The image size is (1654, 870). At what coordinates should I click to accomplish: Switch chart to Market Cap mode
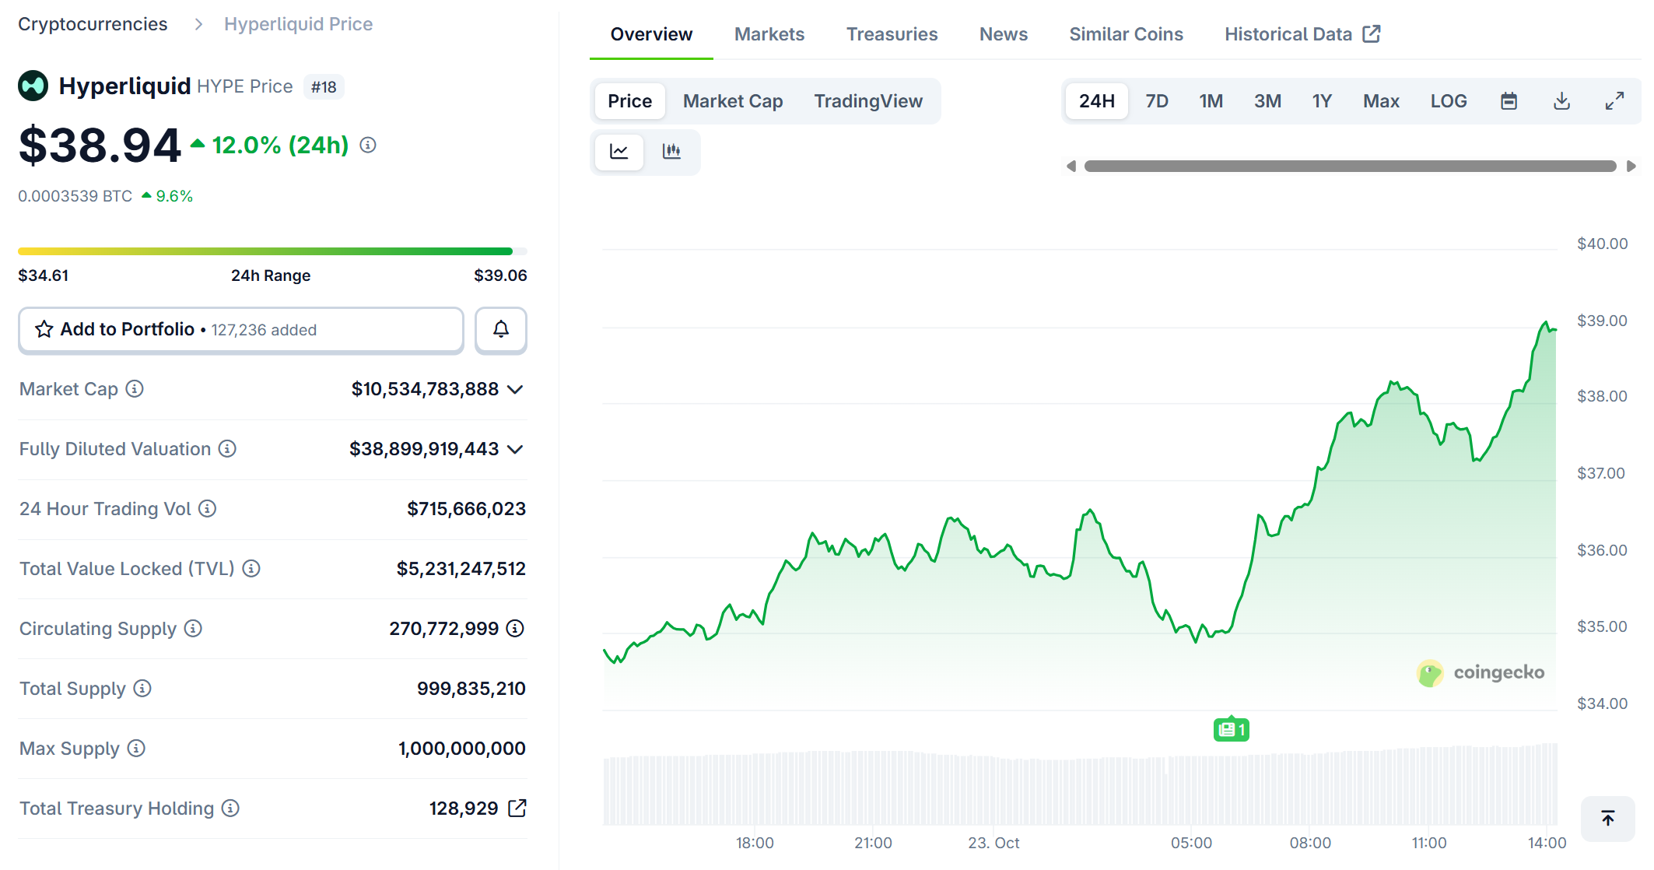click(732, 101)
